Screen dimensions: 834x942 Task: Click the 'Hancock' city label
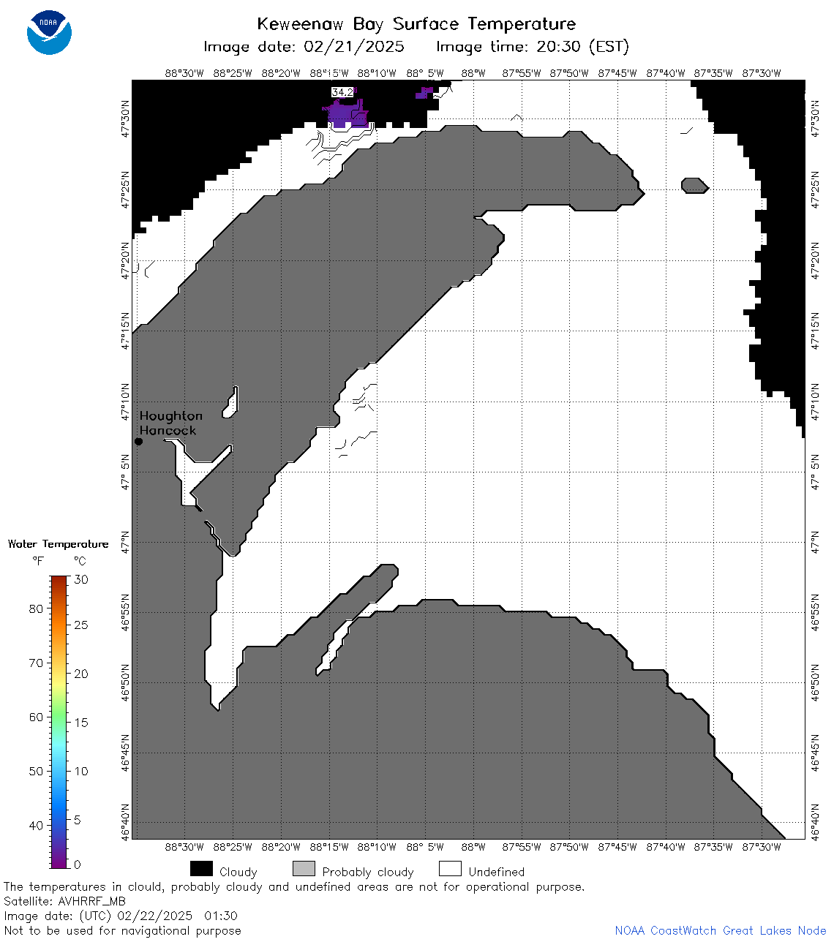[x=168, y=430]
